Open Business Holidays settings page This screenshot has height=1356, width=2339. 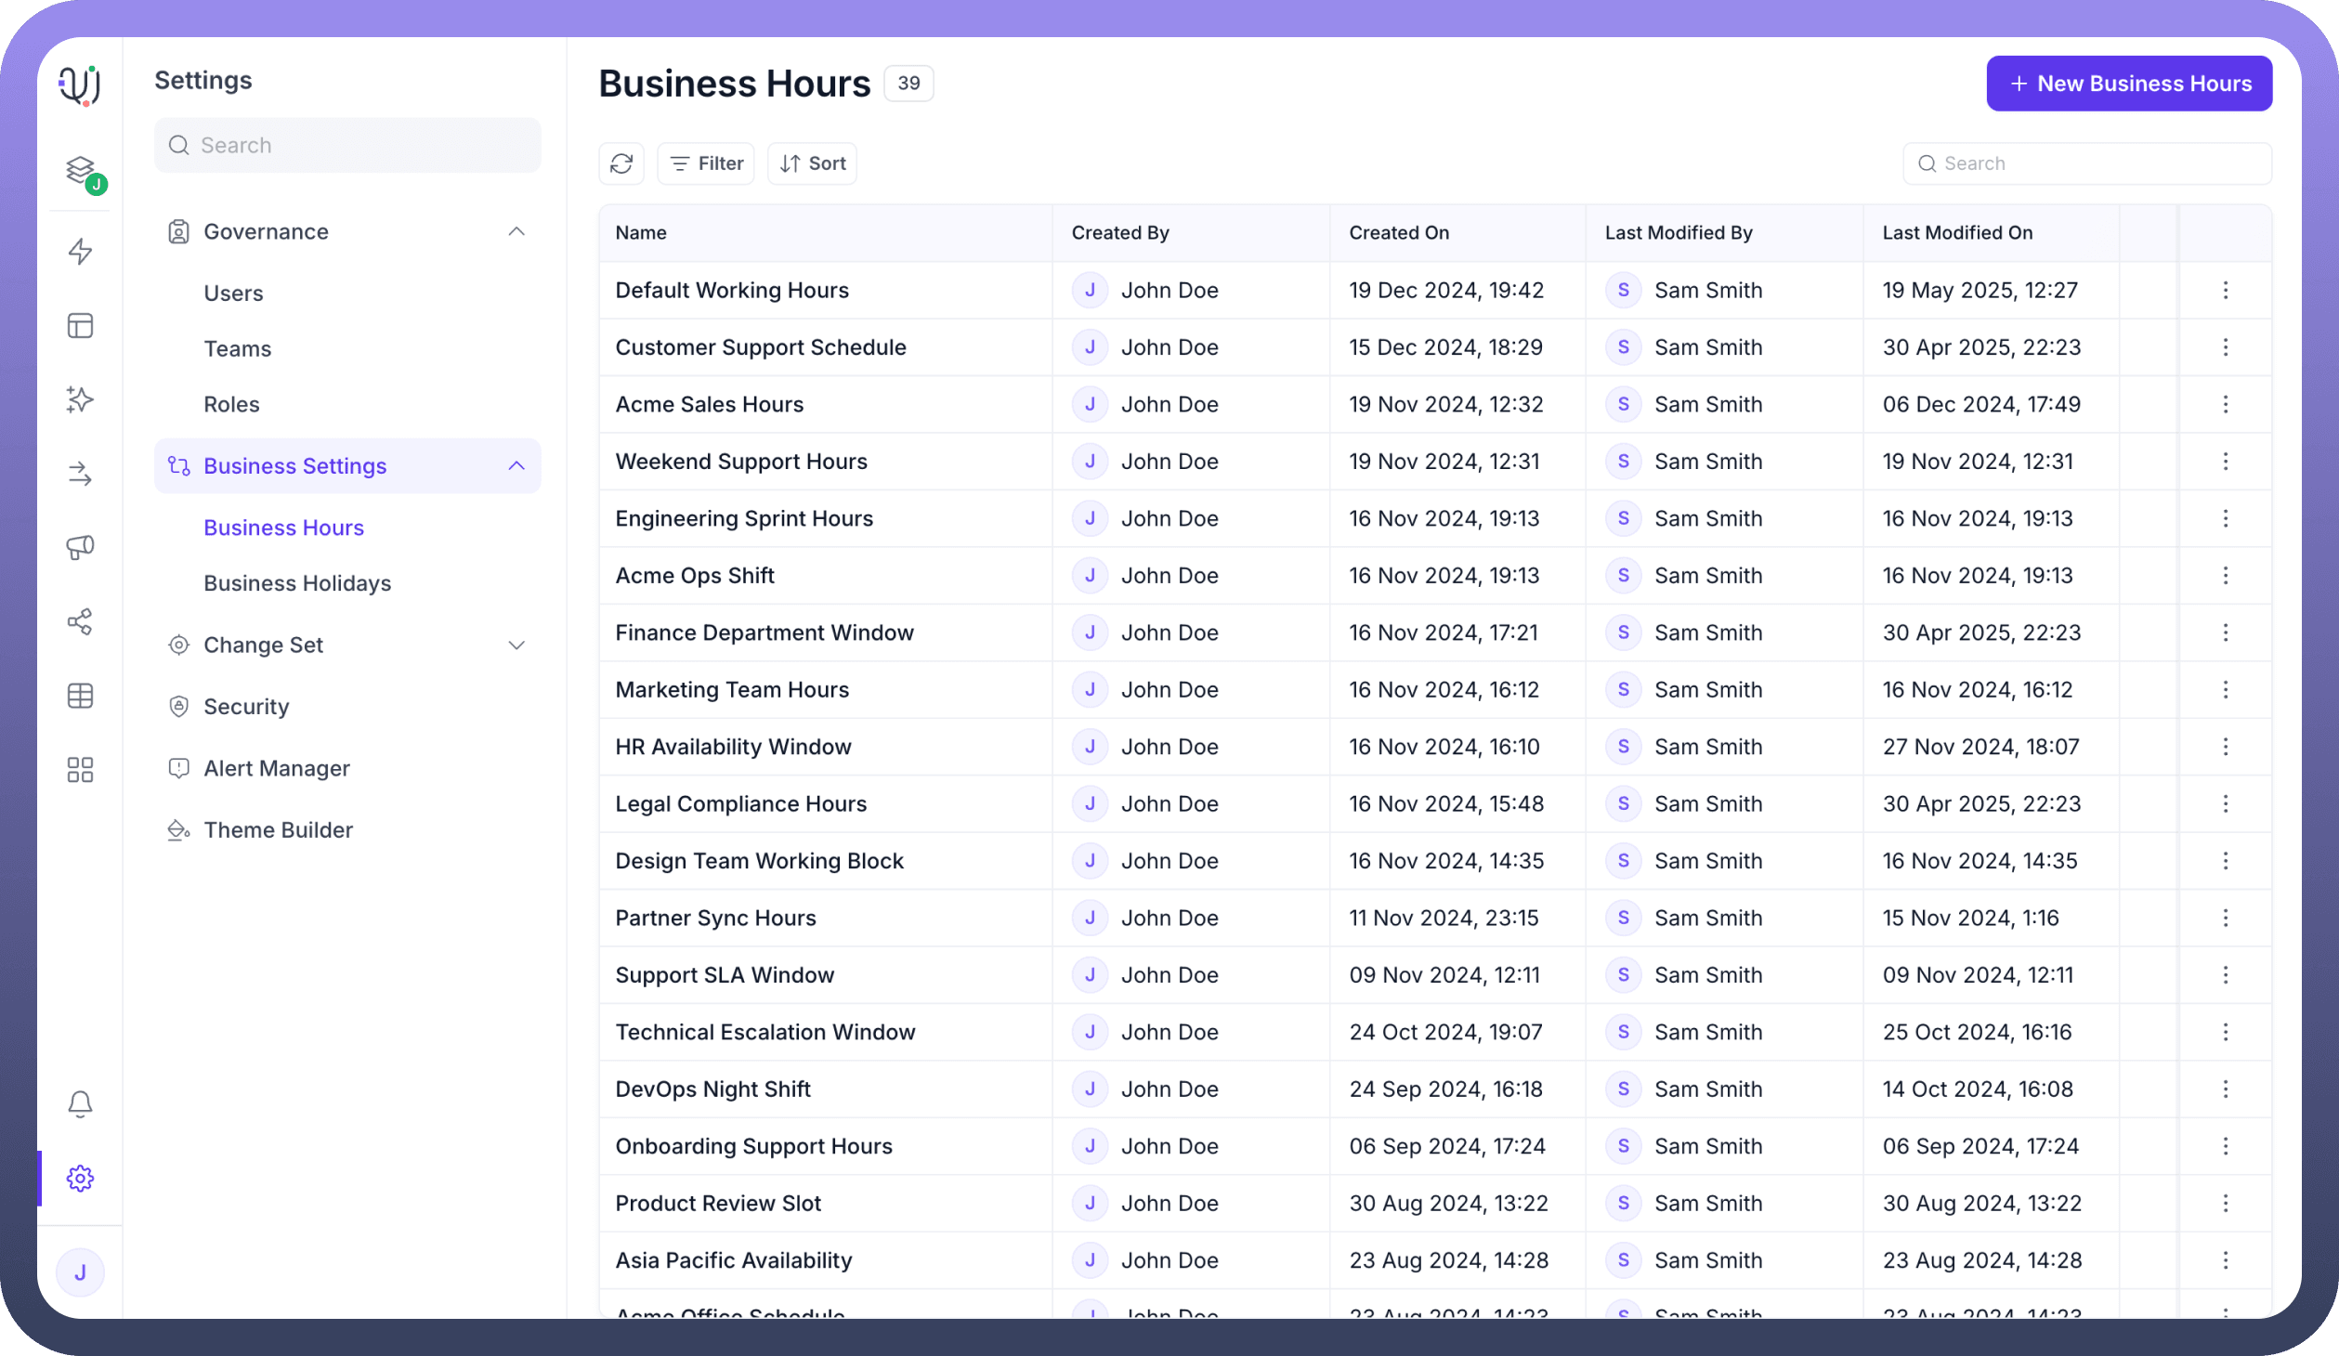coord(297,582)
